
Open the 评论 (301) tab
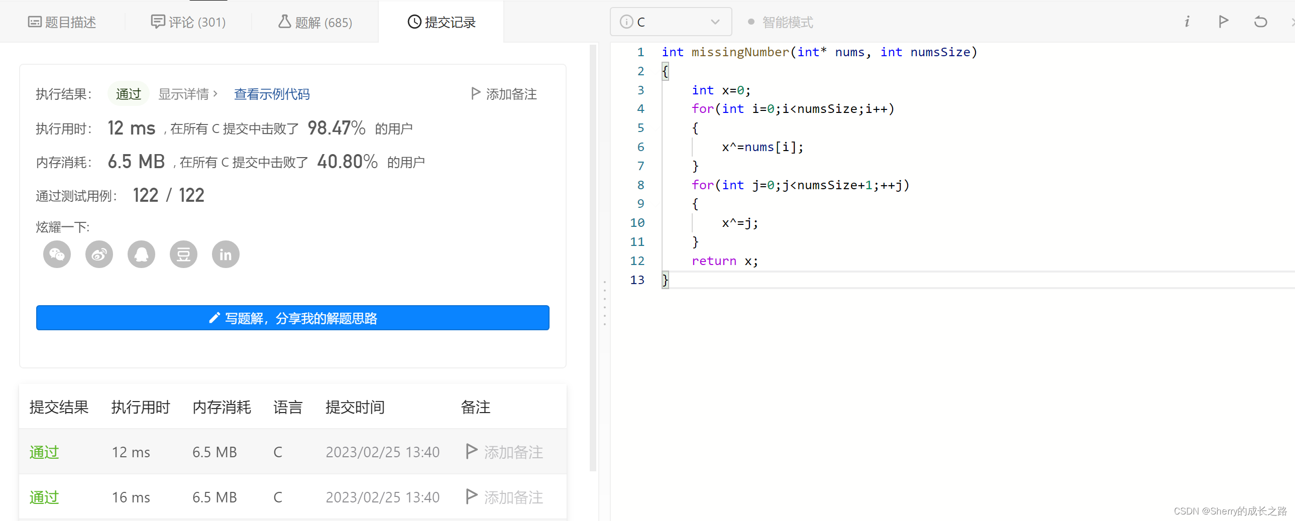188,22
